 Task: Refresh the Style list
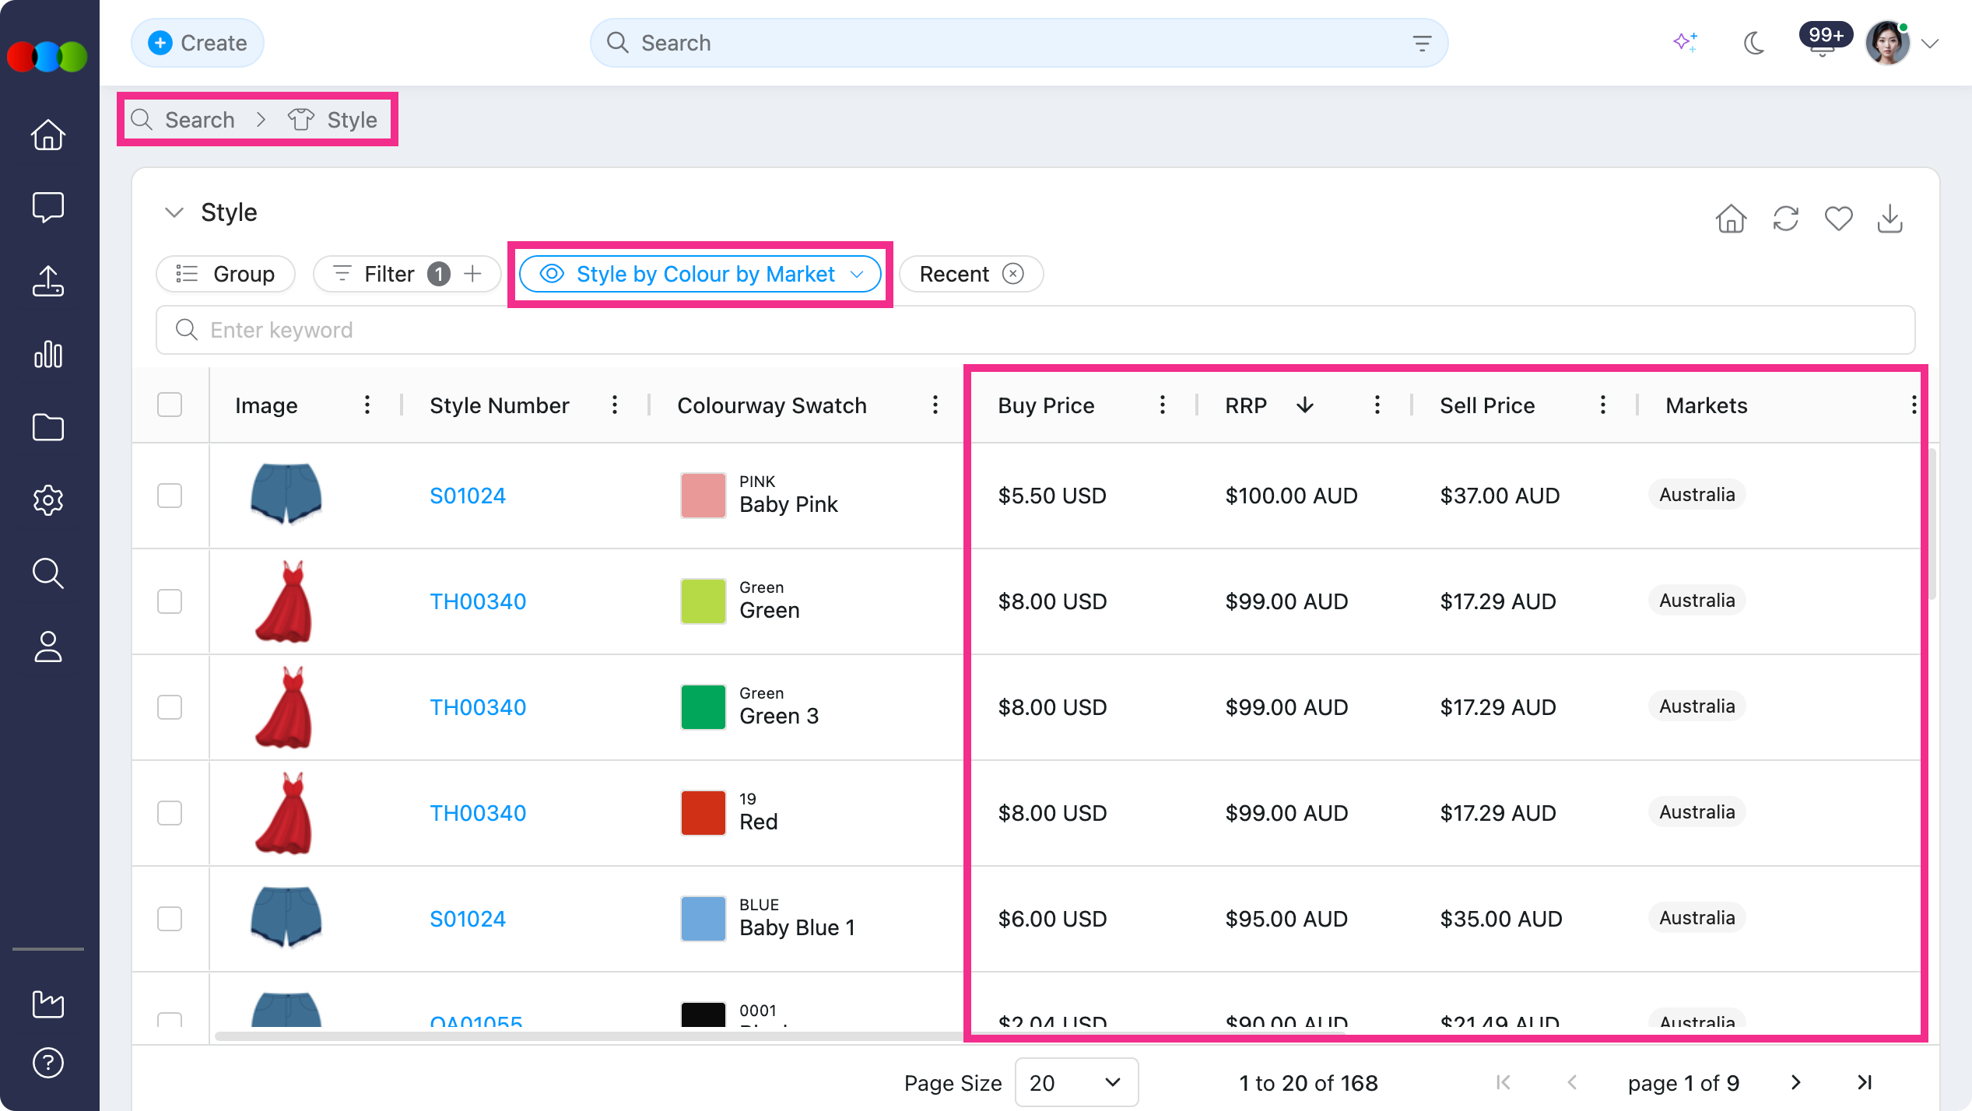point(1785,219)
